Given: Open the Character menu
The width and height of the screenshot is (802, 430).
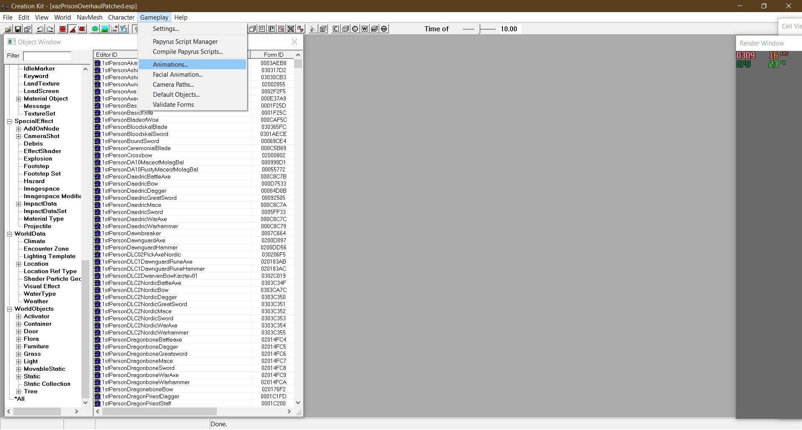Looking at the screenshot, I should tap(121, 18).
